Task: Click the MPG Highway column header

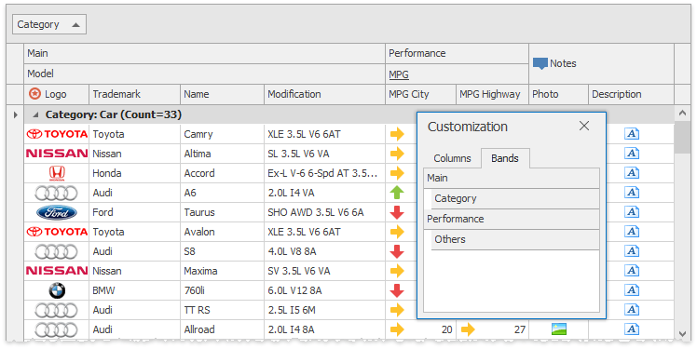Action: click(493, 94)
